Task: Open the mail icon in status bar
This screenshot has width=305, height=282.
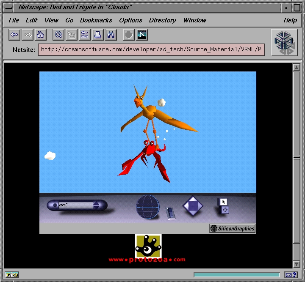Action: point(289,275)
